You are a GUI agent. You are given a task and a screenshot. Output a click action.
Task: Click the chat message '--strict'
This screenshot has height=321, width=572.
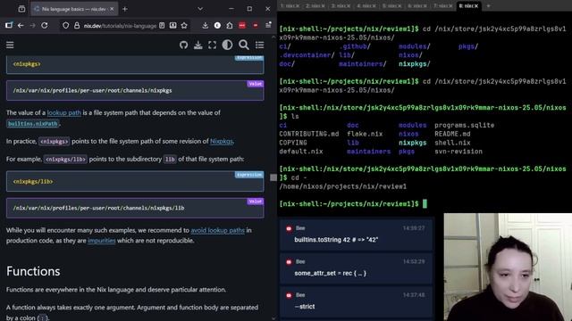click(x=357, y=301)
